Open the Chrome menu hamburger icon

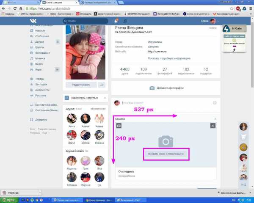click(x=251, y=8)
